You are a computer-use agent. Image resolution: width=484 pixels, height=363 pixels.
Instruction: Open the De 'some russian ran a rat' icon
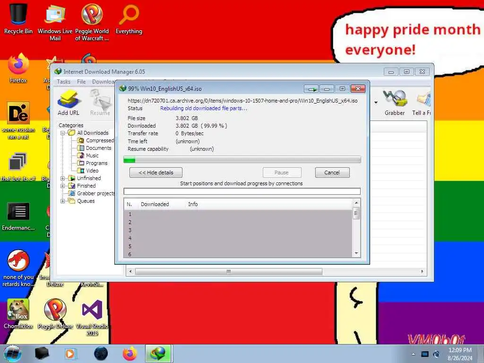click(18, 121)
